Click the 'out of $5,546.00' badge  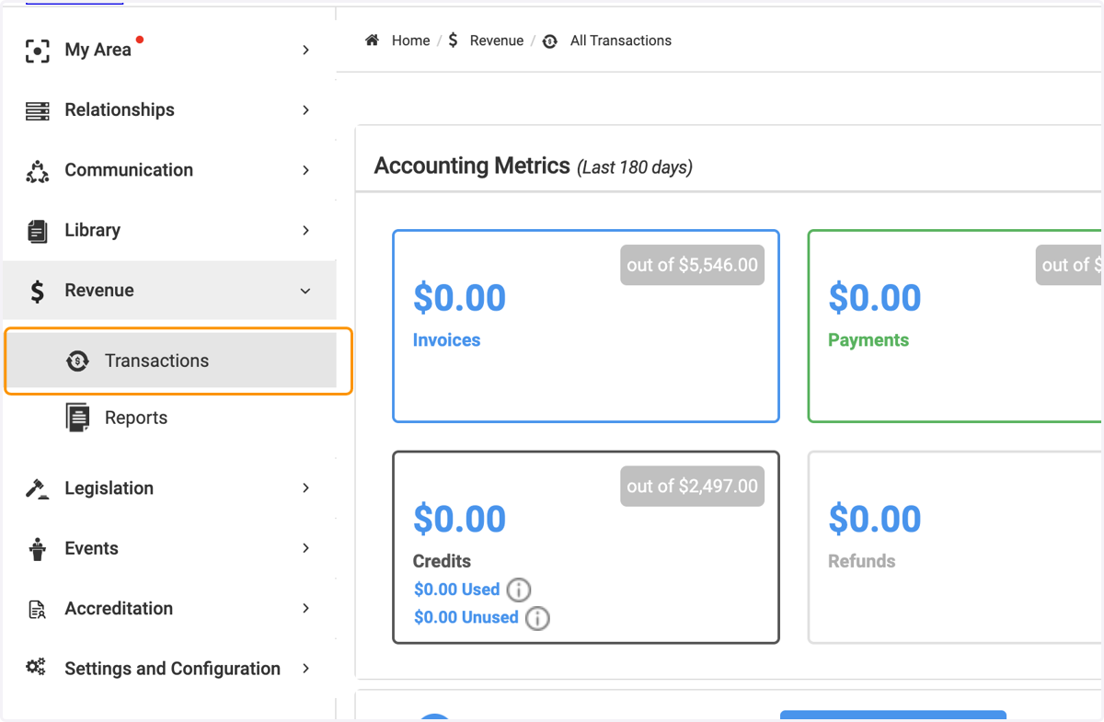[x=692, y=265]
